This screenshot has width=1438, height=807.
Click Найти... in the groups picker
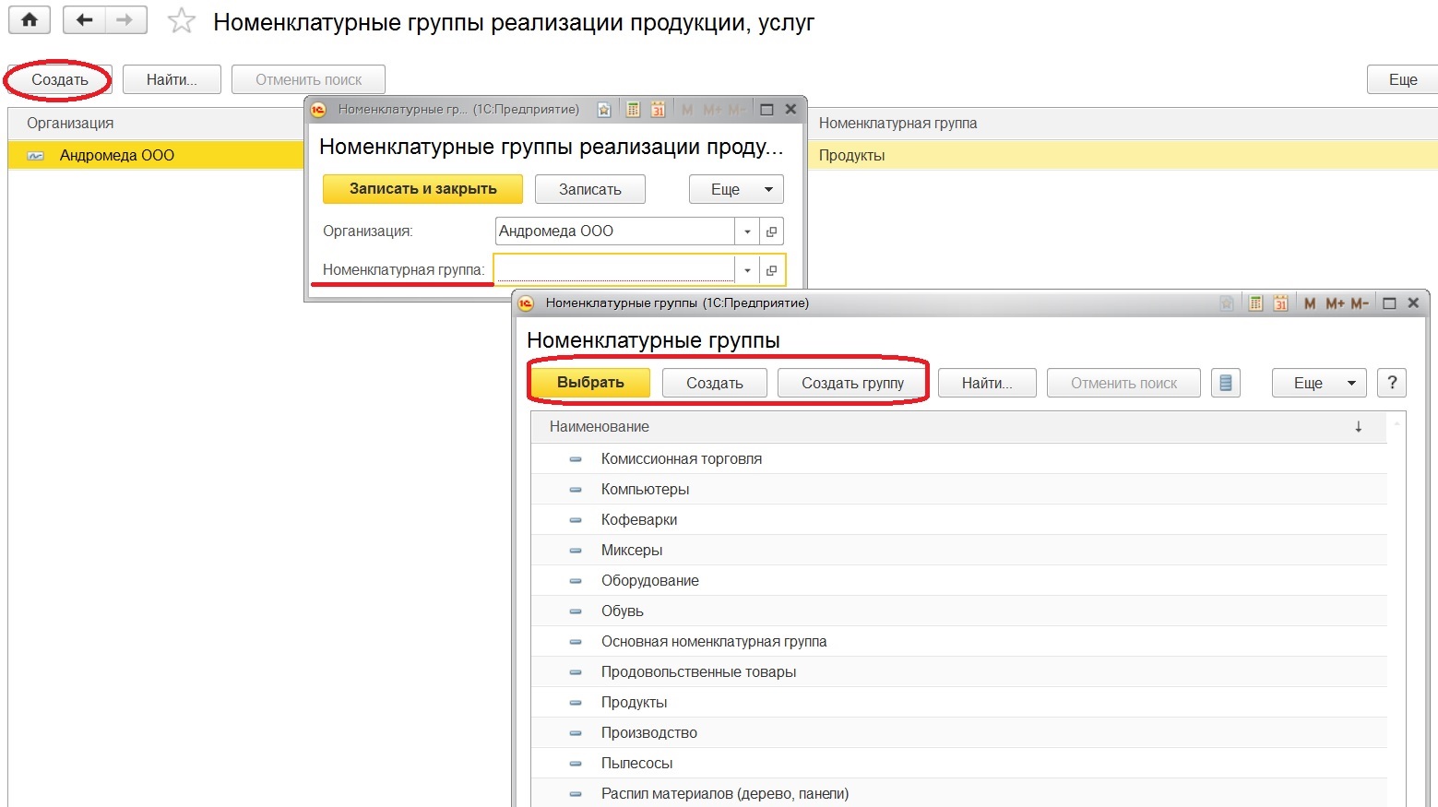(987, 383)
